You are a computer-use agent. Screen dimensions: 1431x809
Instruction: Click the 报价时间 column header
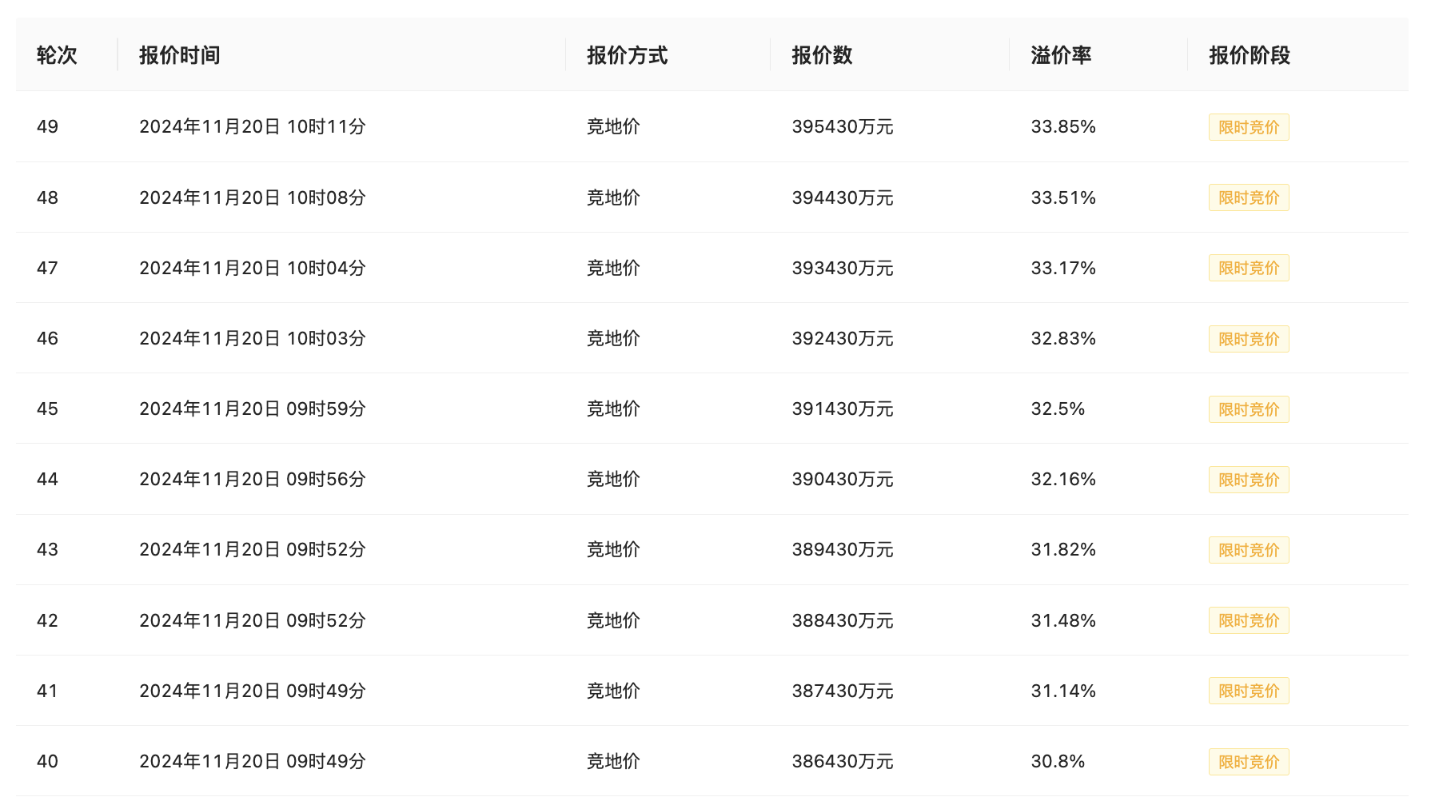[x=180, y=55]
